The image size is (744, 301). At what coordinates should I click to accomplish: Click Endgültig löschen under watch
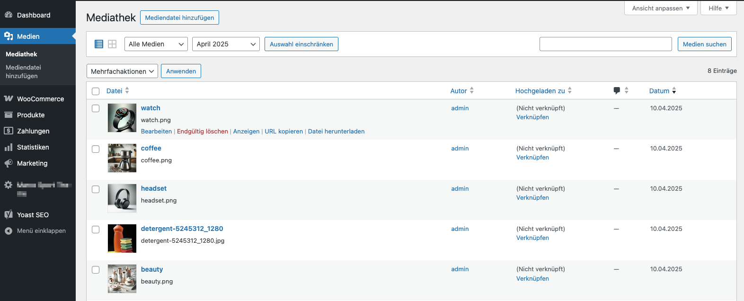[x=203, y=132]
